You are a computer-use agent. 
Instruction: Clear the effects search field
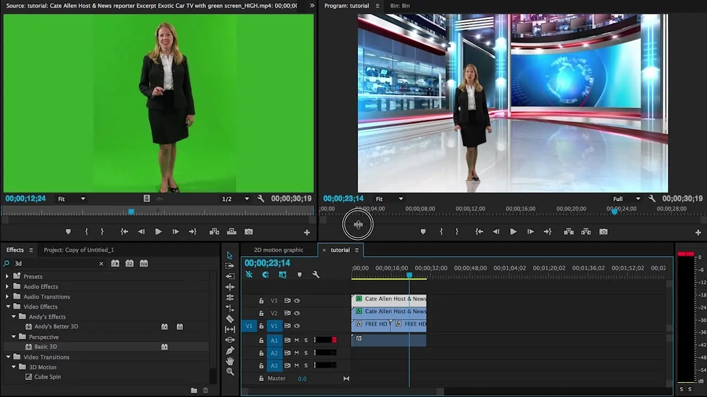[101, 264]
